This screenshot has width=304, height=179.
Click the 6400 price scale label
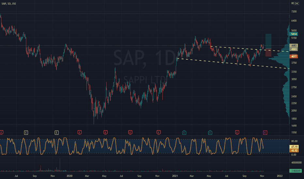click(x=294, y=21)
